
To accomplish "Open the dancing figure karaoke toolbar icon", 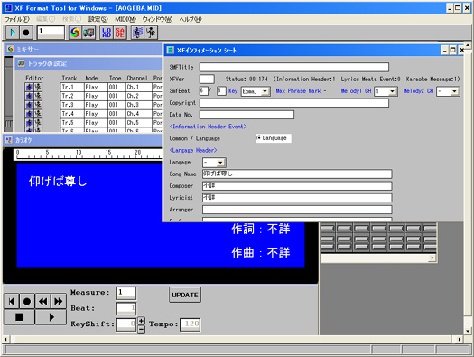I will click(x=151, y=33).
